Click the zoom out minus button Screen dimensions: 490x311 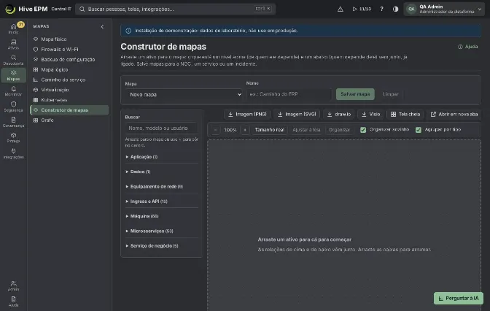tap(215, 130)
